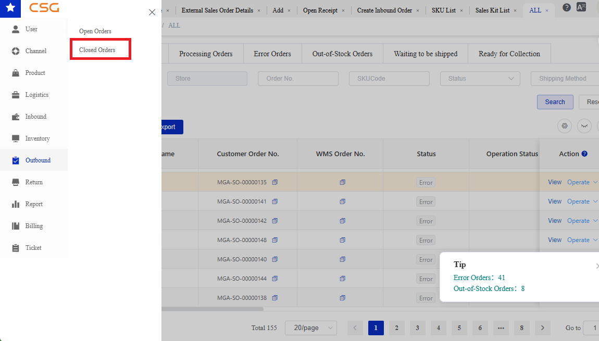The image size is (599, 341).
Task: Toggle the hide-filters eye icon
Action: click(584, 126)
